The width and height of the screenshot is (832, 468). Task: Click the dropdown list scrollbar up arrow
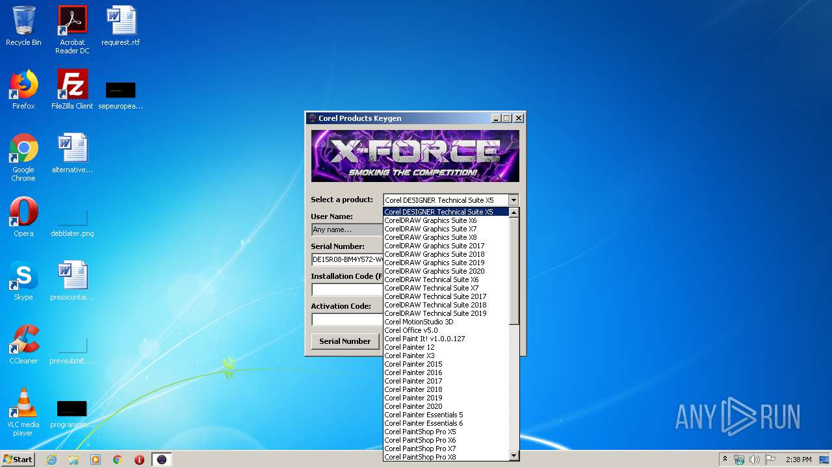(x=513, y=213)
